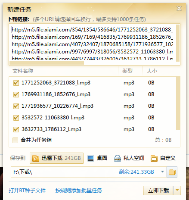This screenshot has width=189, height=200.
Task: Toggle checkbox for 3532572_11063380_l.mp3
Action: (16, 118)
